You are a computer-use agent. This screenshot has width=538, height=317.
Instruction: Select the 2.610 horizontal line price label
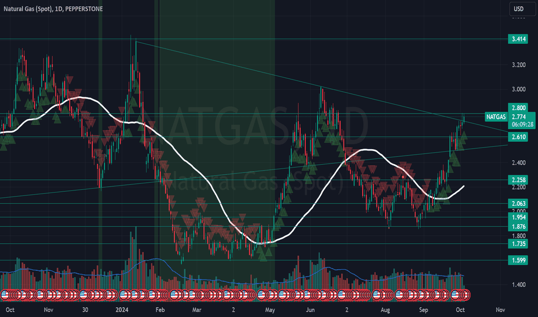518,137
